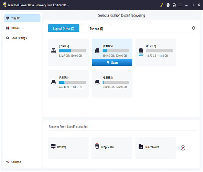Click the Select a location heading
This screenshot has width=203, height=172.
click(x=122, y=15)
